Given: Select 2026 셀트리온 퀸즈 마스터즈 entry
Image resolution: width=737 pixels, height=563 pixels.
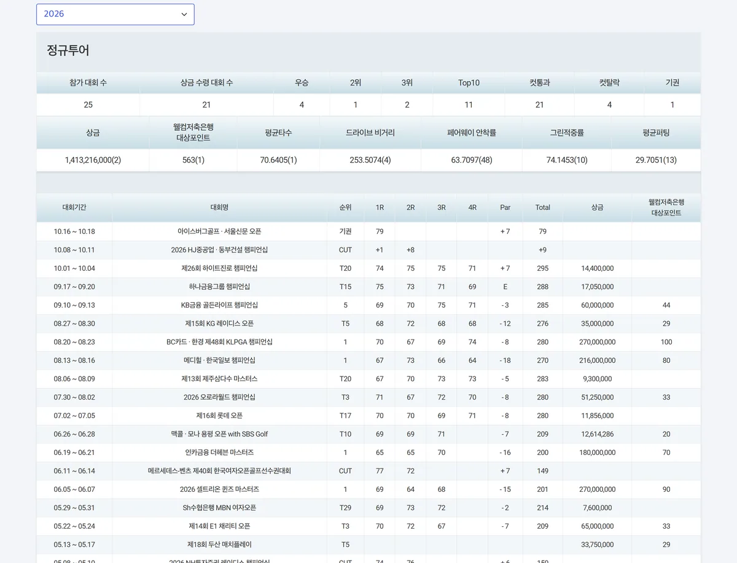Looking at the screenshot, I should pos(219,489).
